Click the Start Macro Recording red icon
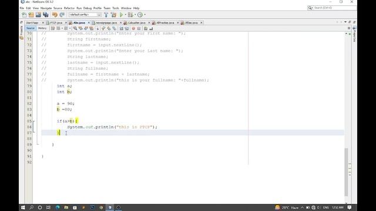The width and height of the screenshot is (376, 211). 133,29
